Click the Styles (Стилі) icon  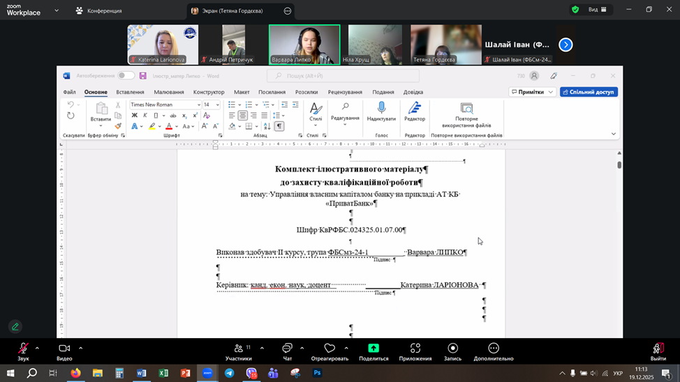[316, 108]
